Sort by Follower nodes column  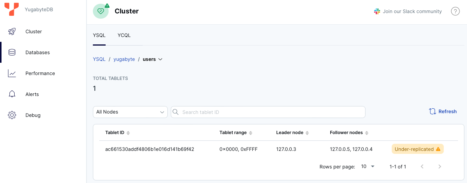pyautogui.click(x=367, y=133)
